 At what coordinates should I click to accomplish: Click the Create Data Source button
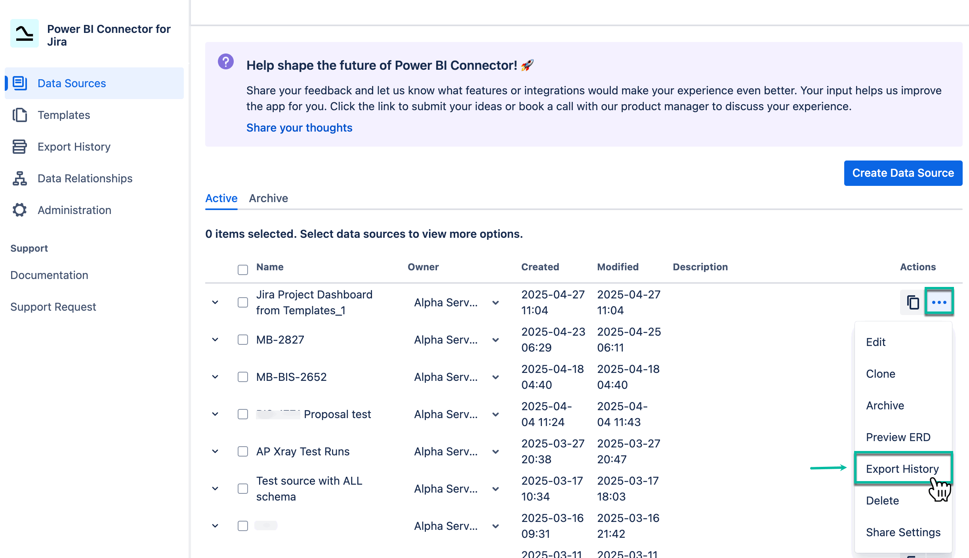pyautogui.click(x=903, y=173)
